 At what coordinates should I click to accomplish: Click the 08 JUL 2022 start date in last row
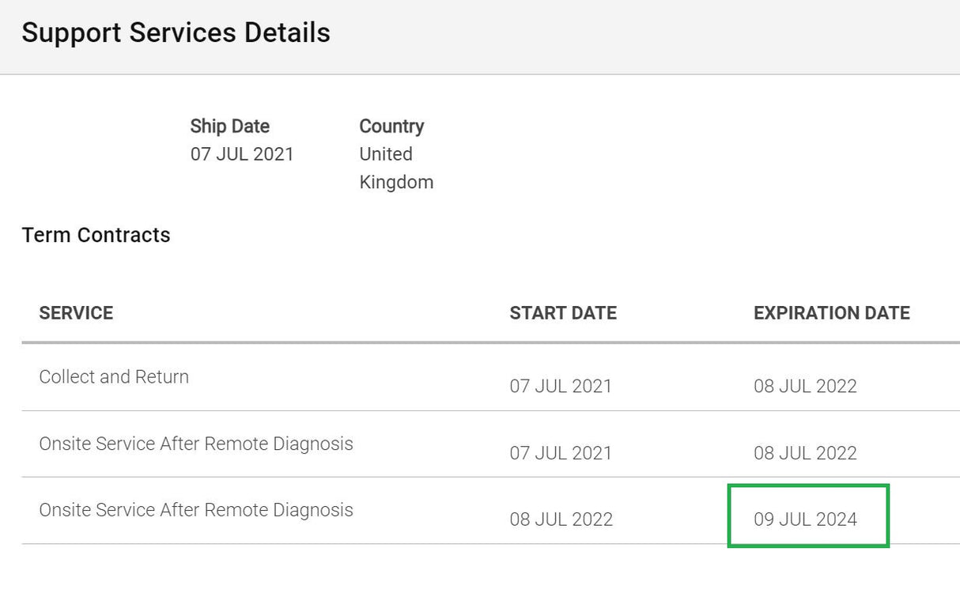561,519
